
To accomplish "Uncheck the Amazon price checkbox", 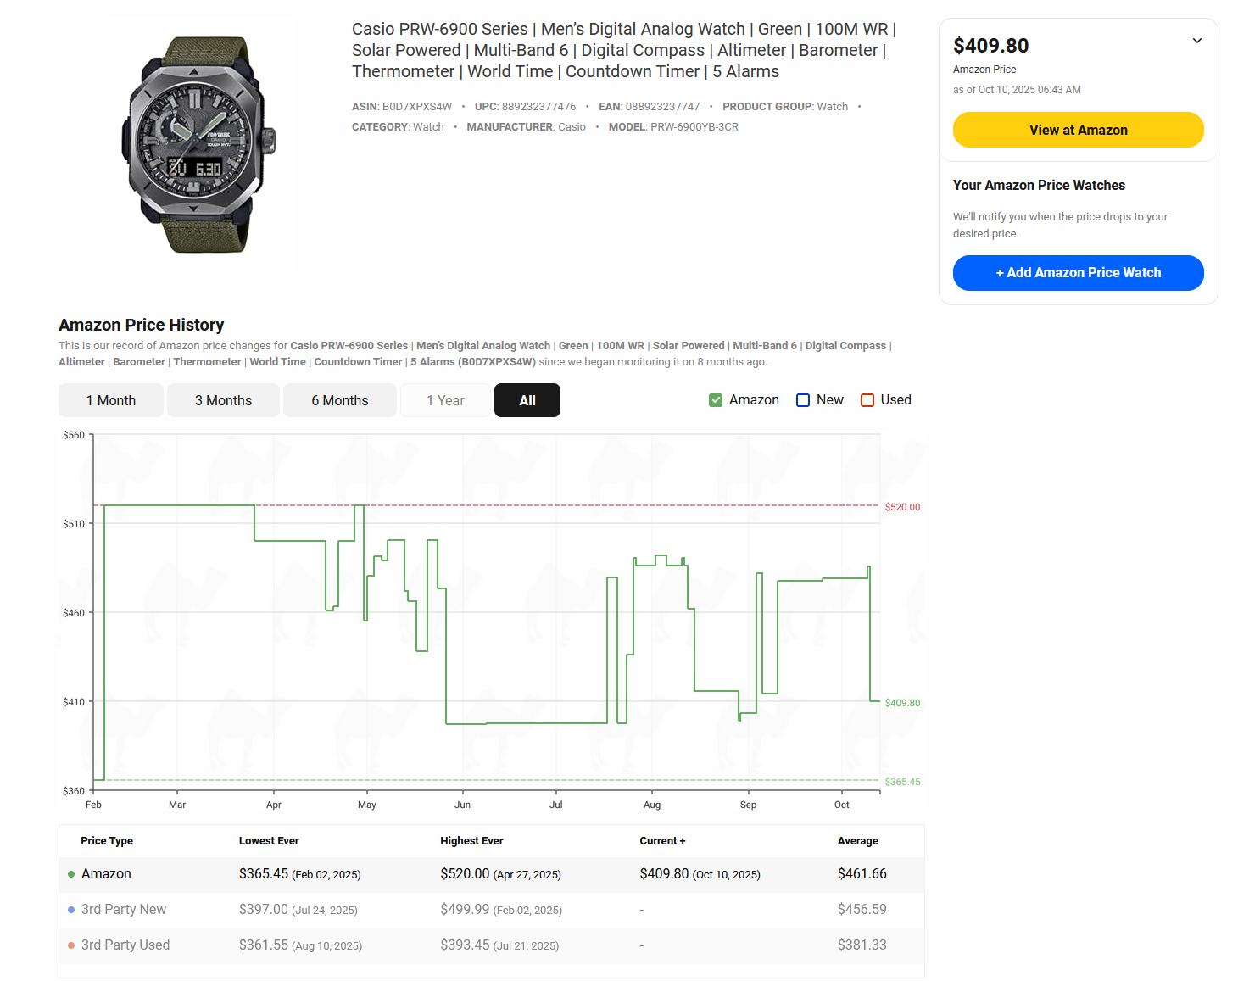I will point(716,400).
